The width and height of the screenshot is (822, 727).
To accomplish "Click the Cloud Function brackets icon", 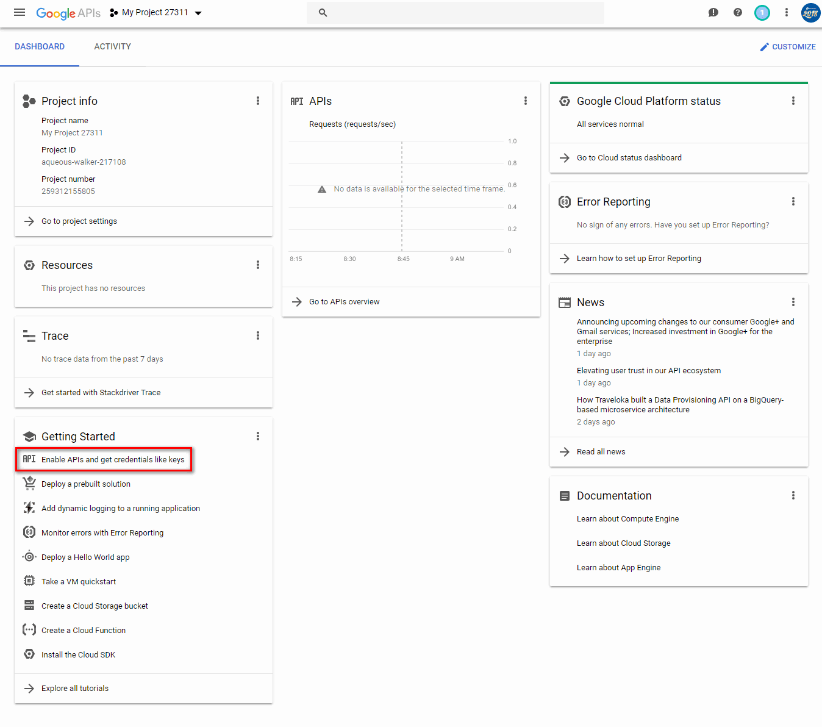I will point(29,629).
